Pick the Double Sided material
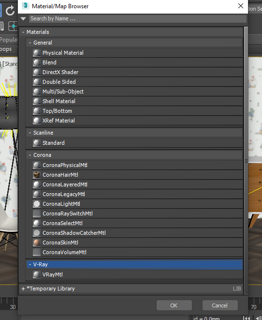This screenshot has width=262, height=320. click(137, 82)
